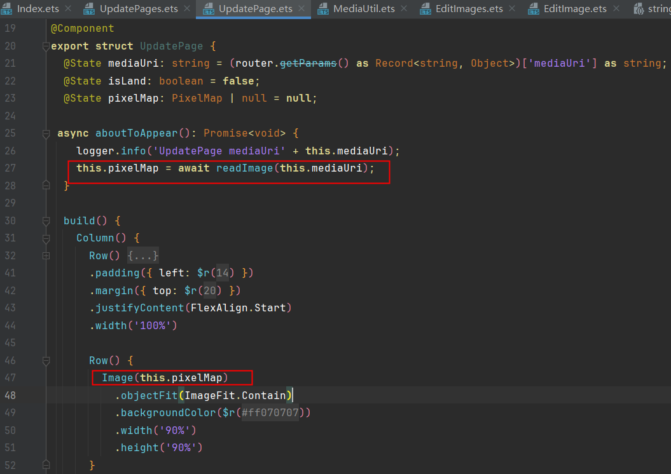Expand the folded Row() block on line 32
Viewport: 671px width, 474px height.
(x=46, y=255)
